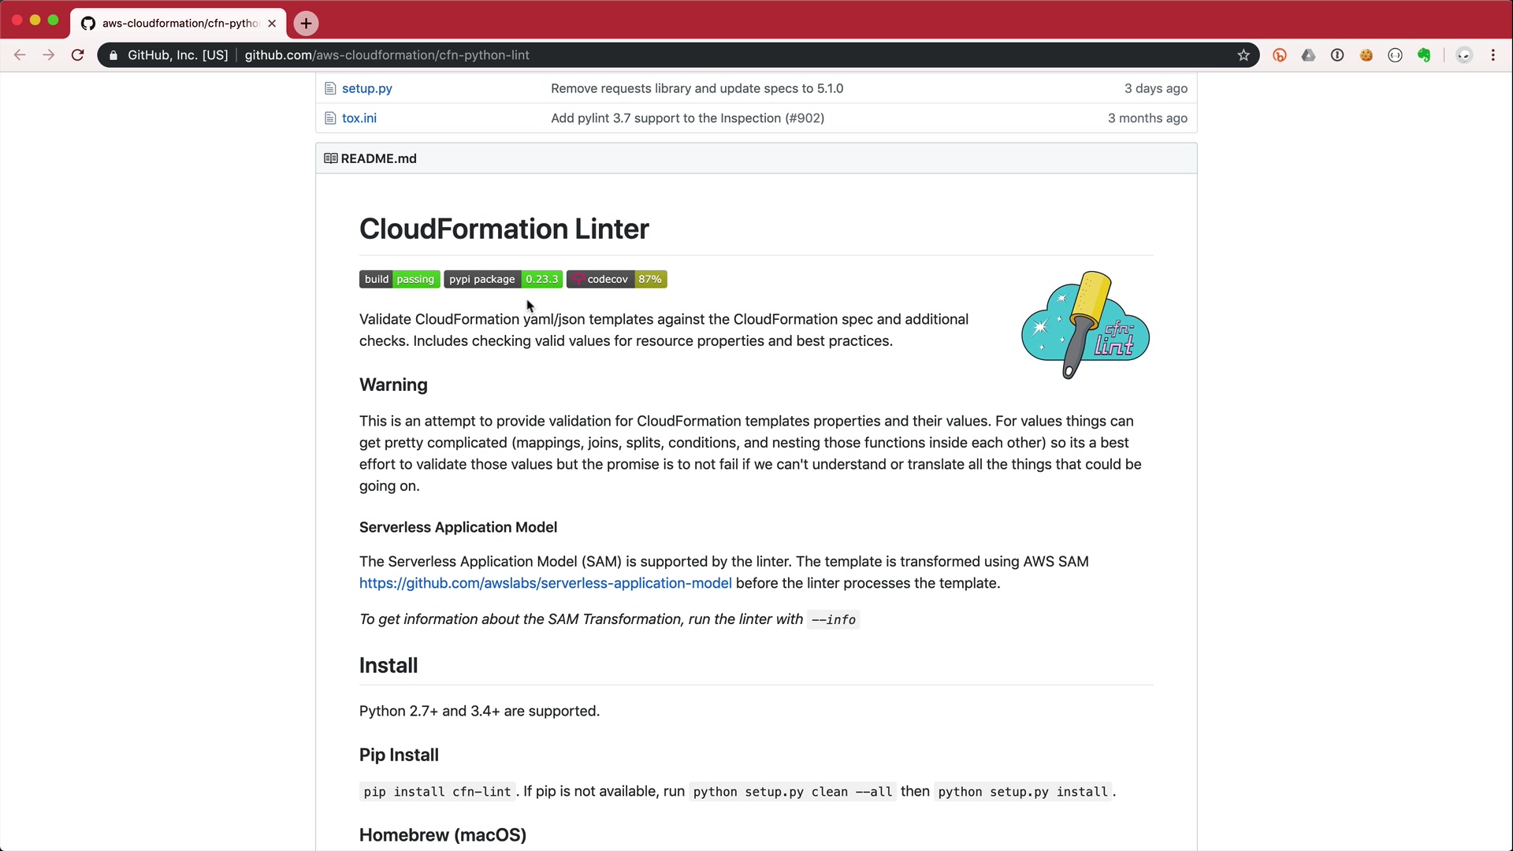Open the setup.py file
This screenshot has height=851, width=1513.
click(366, 88)
